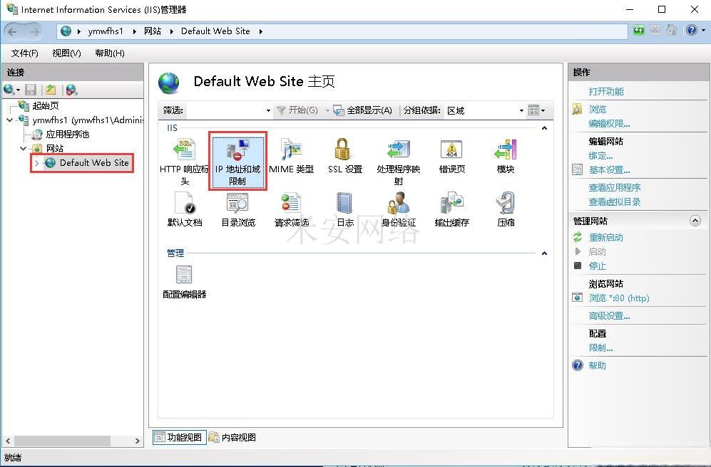The width and height of the screenshot is (711, 467).
Task: Open 模块 feature icon
Action: pos(506,156)
